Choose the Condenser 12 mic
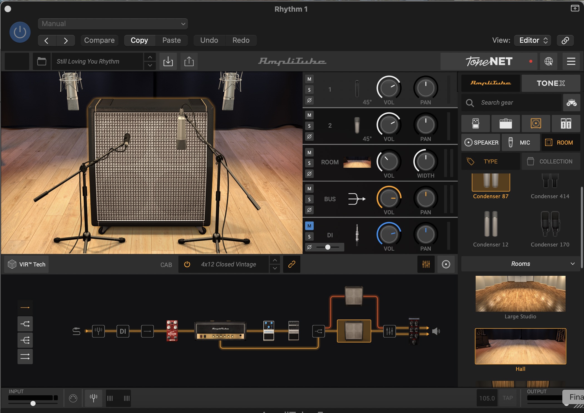 491,229
